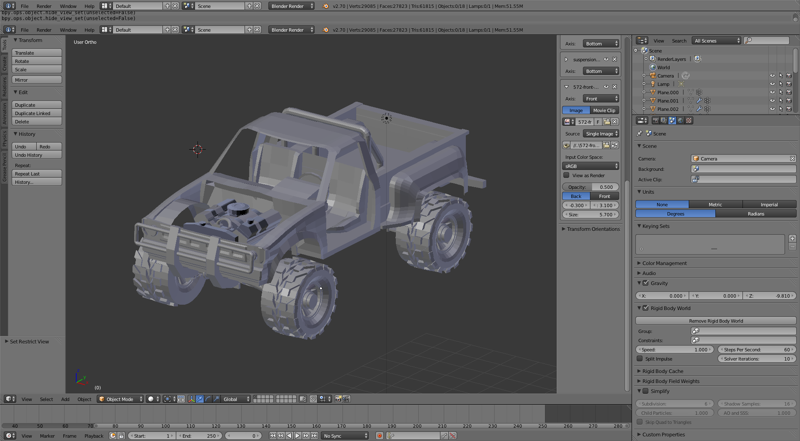Click the OpenGL render active viewport icon
The height and width of the screenshot is (441, 800).
338,399
